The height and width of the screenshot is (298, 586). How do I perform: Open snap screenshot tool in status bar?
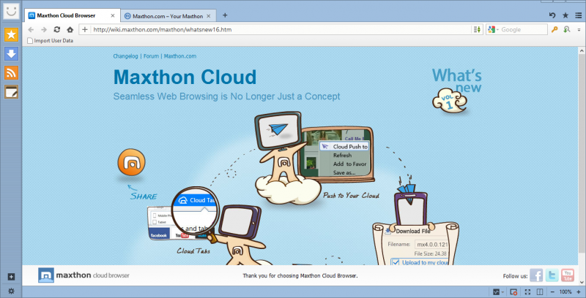[x=514, y=291]
